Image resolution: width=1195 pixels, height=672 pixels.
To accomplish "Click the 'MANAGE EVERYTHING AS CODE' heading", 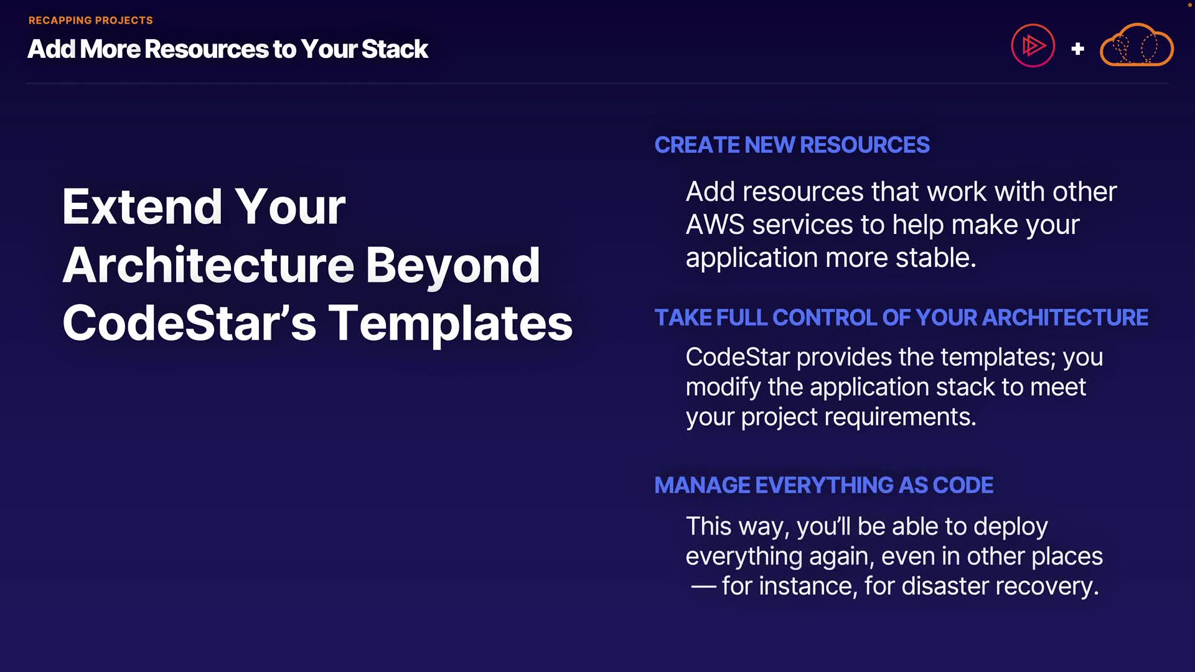I will coord(823,485).
